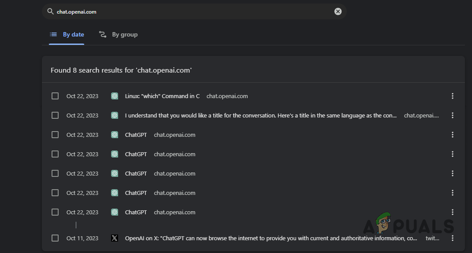Image resolution: width=472 pixels, height=253 pixels.
Task: Tick checkbox for Linux "which" Command in C
Action: click(x=55, y=96)
